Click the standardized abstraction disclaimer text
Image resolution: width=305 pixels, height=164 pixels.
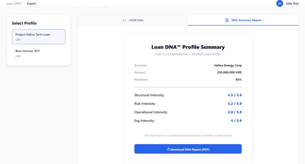(188, 135)
